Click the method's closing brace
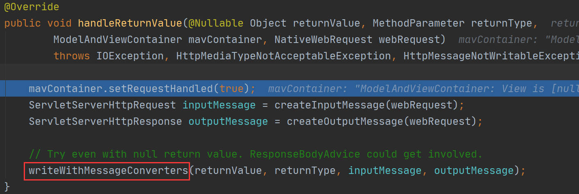579x194 pixels. pos(7,187)
